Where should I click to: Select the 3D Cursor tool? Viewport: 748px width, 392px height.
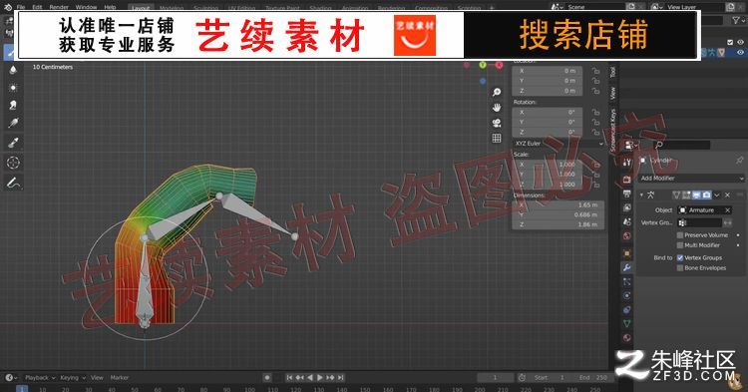tap(13, 163)
